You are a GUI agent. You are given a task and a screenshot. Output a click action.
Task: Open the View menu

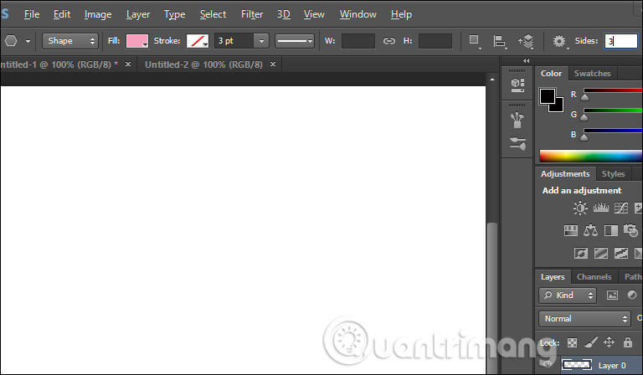coord(314,14)
